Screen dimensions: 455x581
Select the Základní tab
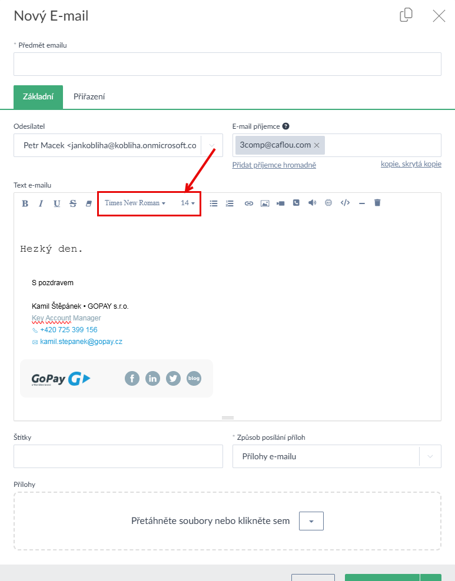[38, 97]
